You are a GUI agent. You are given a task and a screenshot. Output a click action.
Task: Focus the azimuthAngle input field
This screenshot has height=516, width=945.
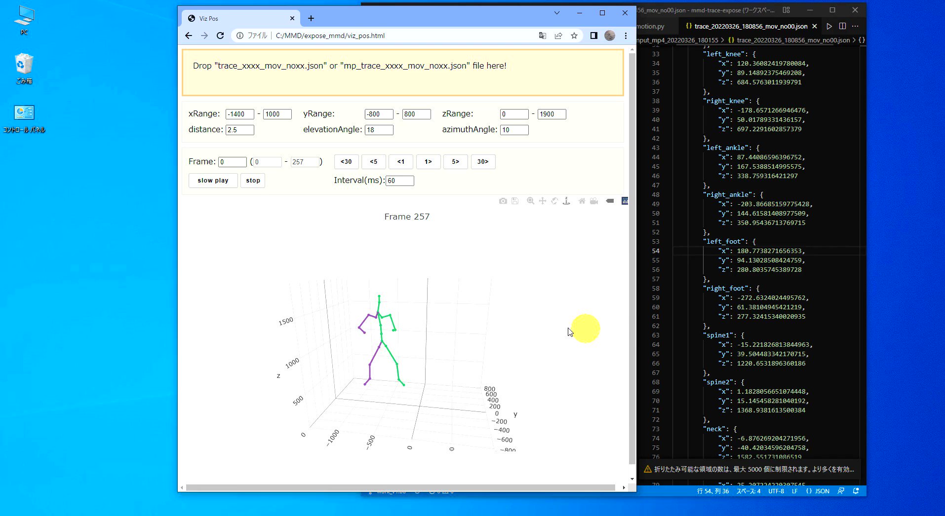click(x=514, y=130)
